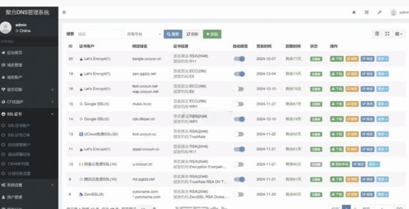Image resolution: width=409 pixels, height=209 pixels.
Task: Go to 后台首页 in sidebar
Action: (x=29, y=52)
